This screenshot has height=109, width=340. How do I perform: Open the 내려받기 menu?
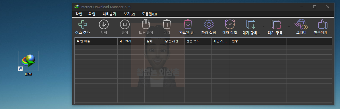point(109,14)
